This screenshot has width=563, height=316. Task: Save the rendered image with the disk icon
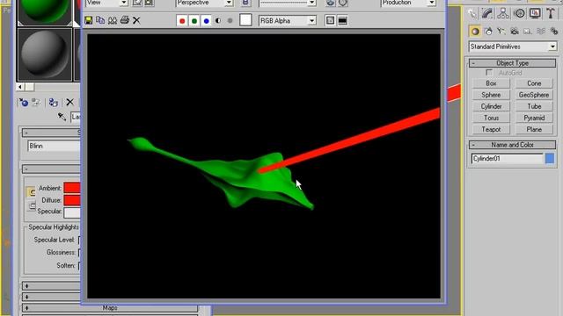click(x=88, y=20)
